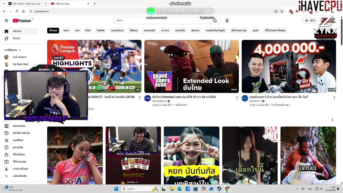Go back in the browser
The height and width of the screenshot is (193, 343).
4,11
